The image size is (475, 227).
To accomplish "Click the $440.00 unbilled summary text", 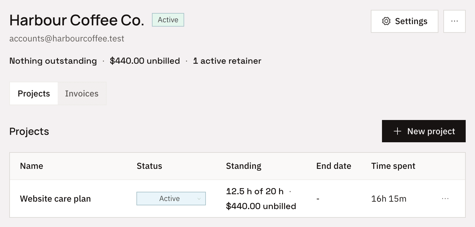I will 145,61.
